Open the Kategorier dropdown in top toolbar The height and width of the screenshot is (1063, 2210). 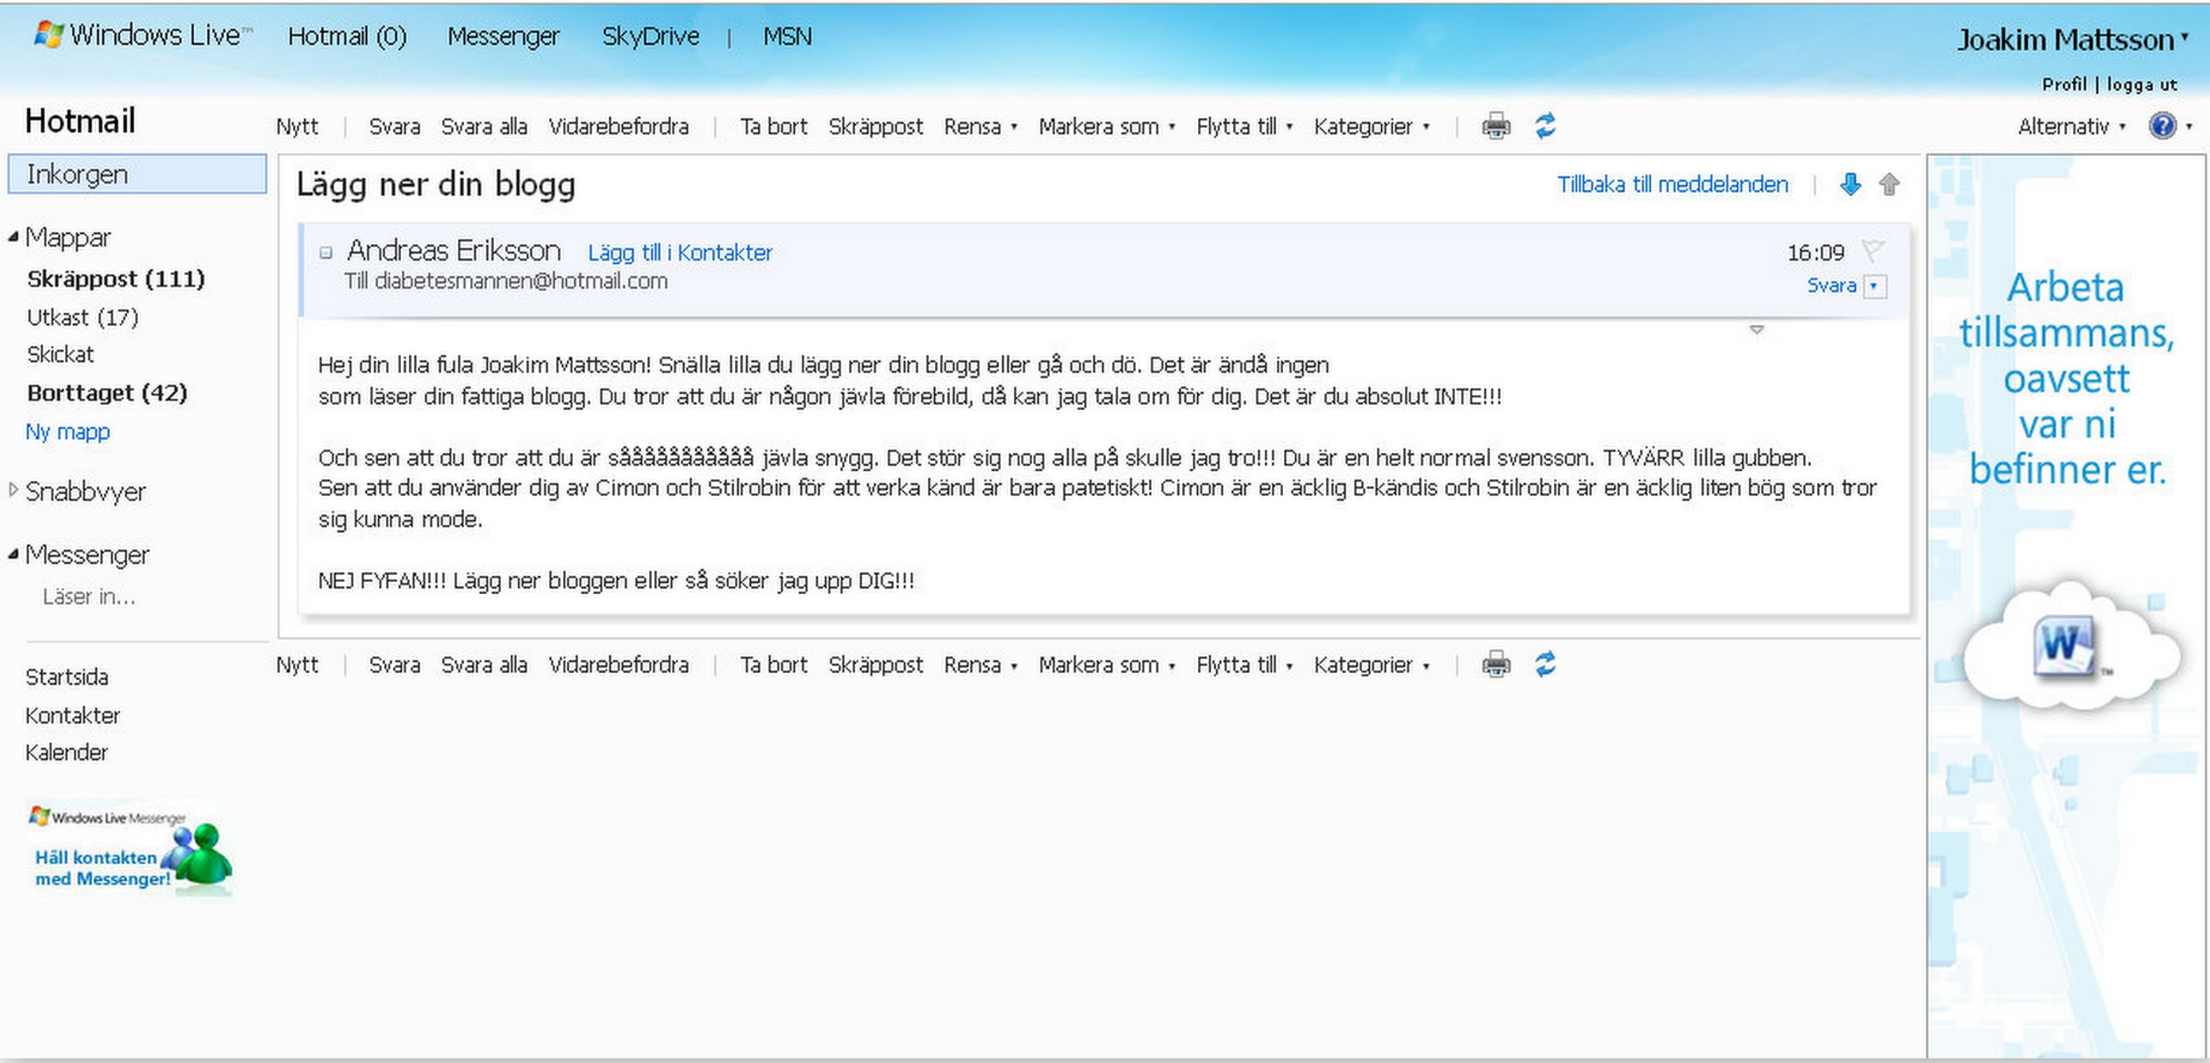point(1371,126)
